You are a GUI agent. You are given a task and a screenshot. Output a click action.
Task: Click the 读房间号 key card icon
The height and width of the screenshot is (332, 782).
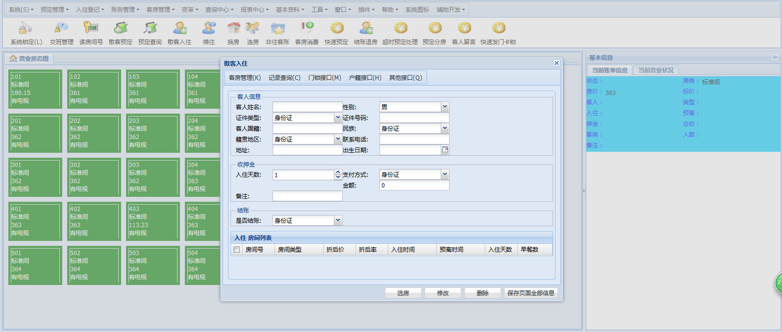point(91,28)
